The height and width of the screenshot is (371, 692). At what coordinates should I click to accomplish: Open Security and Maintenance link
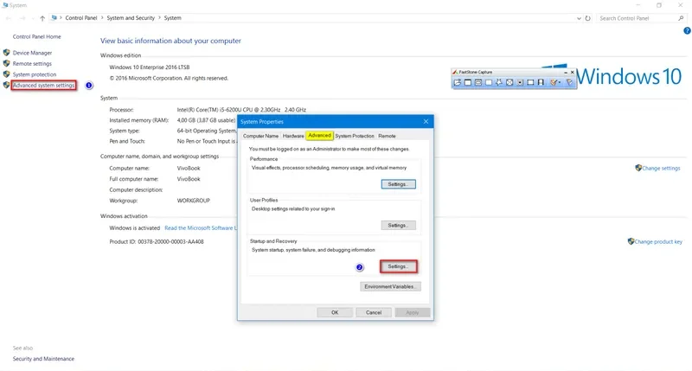click(x=43, y=359)
